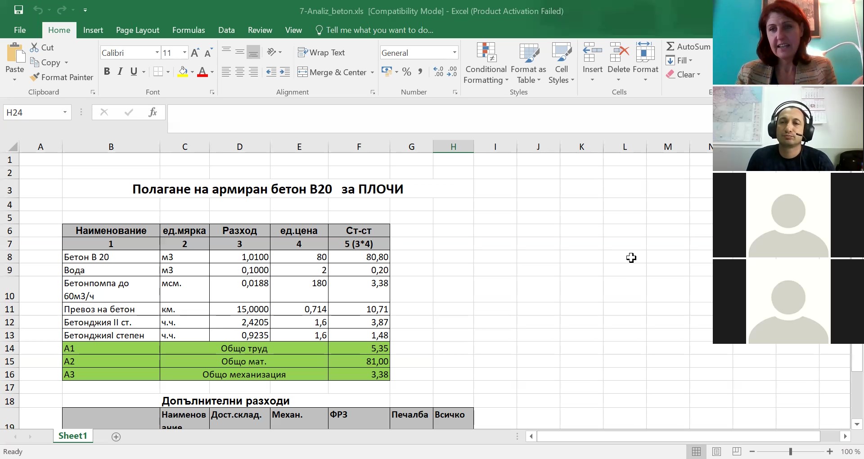This screenshot has height=459, width=864.
Task: Switch to the Page Layout tab
Action: pyautogui.click(x=137, y=30)
